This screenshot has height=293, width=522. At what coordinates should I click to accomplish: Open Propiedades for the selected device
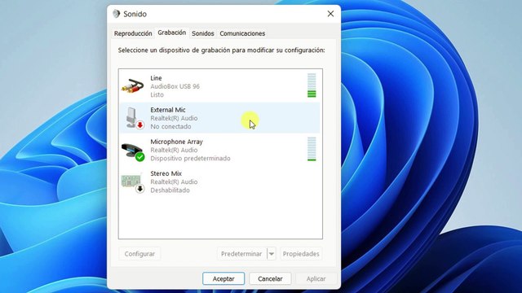click(301, 254)
